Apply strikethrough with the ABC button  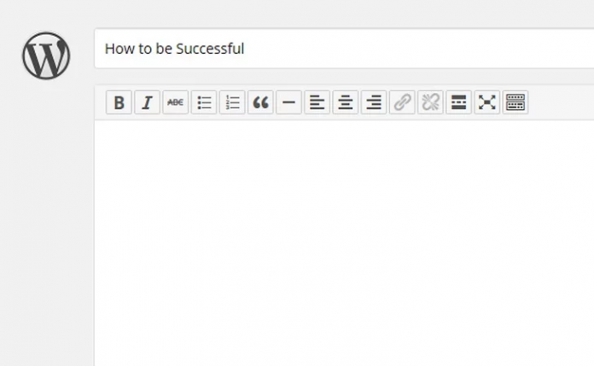[176, 102]
